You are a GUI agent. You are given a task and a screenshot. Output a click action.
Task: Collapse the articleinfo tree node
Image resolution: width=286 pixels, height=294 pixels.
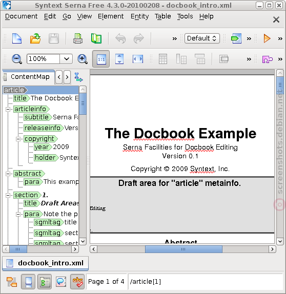(x=8, y=109)
